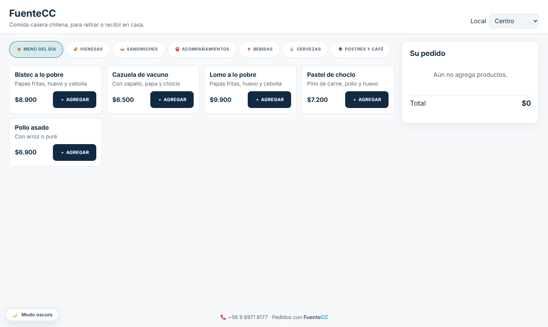Show the Bebidas category
Screen dimensions: 548x327
260,49
